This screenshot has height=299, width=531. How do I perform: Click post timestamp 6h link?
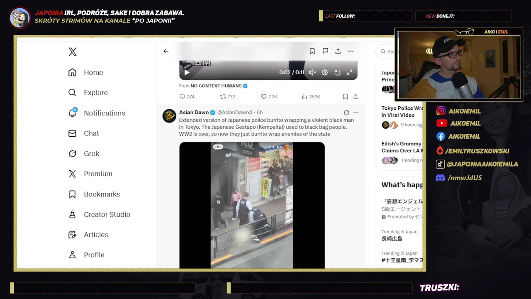pos(260,113)
